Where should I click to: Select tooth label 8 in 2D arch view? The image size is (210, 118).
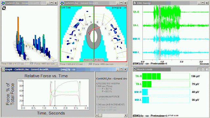97,22
